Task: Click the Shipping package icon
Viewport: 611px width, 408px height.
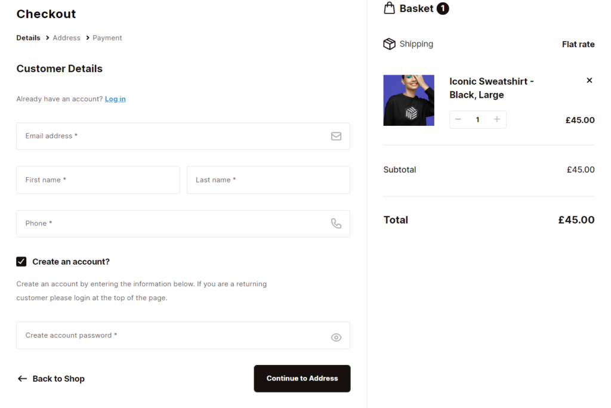Action: 389,44
